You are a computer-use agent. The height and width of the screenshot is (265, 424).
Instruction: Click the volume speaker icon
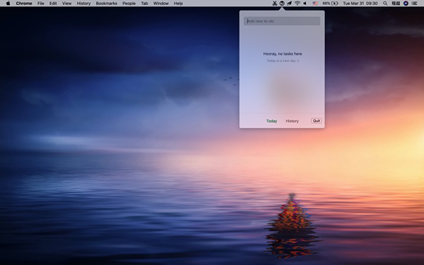tap(305, 4)
